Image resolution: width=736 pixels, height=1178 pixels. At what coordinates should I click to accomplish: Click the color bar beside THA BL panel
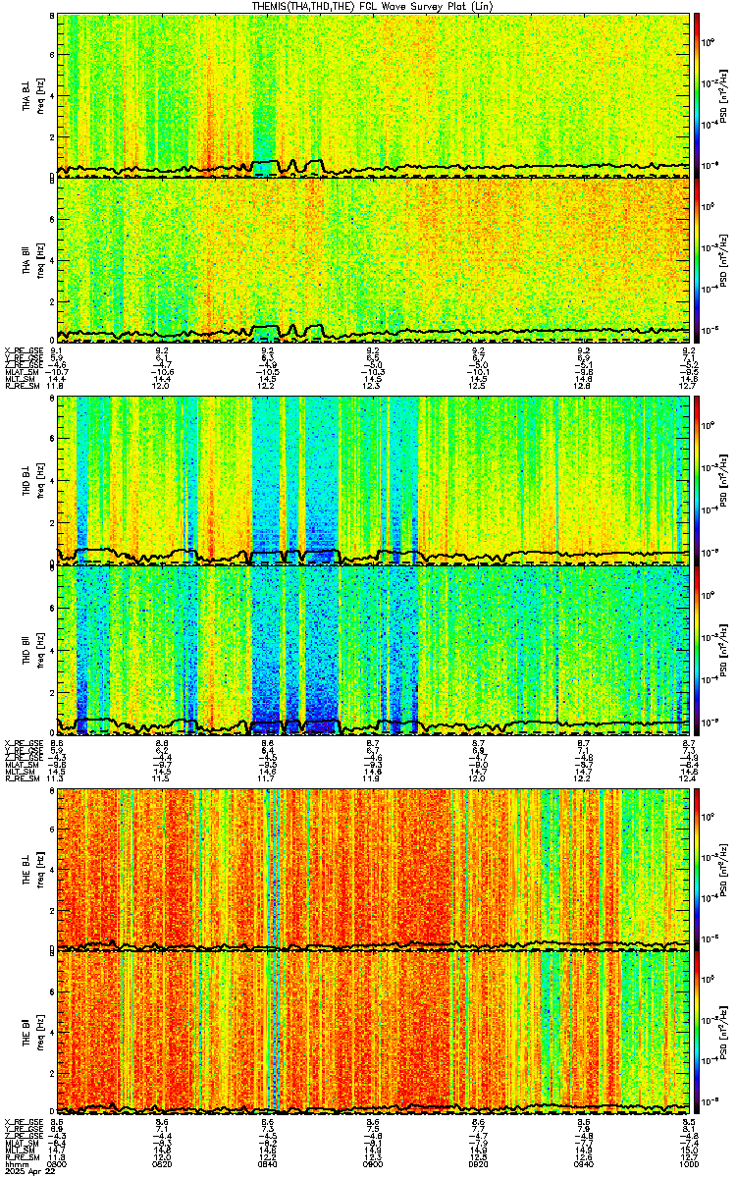tap(697, 94)
